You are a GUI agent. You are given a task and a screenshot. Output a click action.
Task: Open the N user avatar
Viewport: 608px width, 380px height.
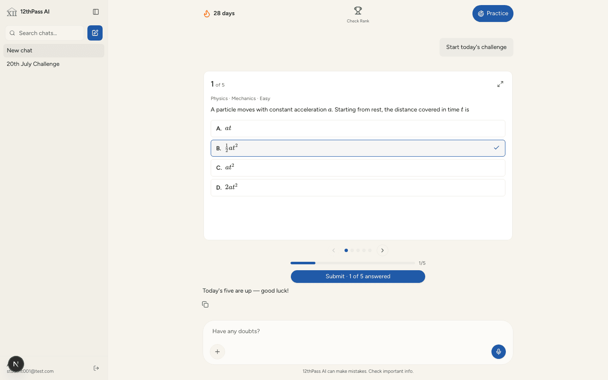click(x=16, y=364)
